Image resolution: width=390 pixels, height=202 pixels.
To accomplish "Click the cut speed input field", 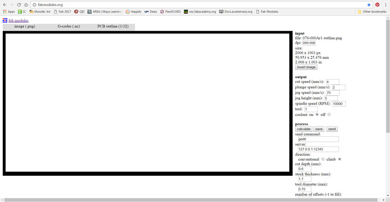I will 333,82.
